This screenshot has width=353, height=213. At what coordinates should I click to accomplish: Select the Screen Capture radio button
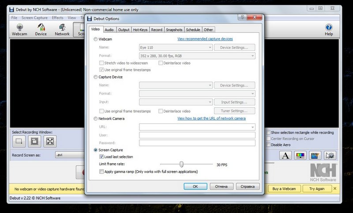pos(96,150)
